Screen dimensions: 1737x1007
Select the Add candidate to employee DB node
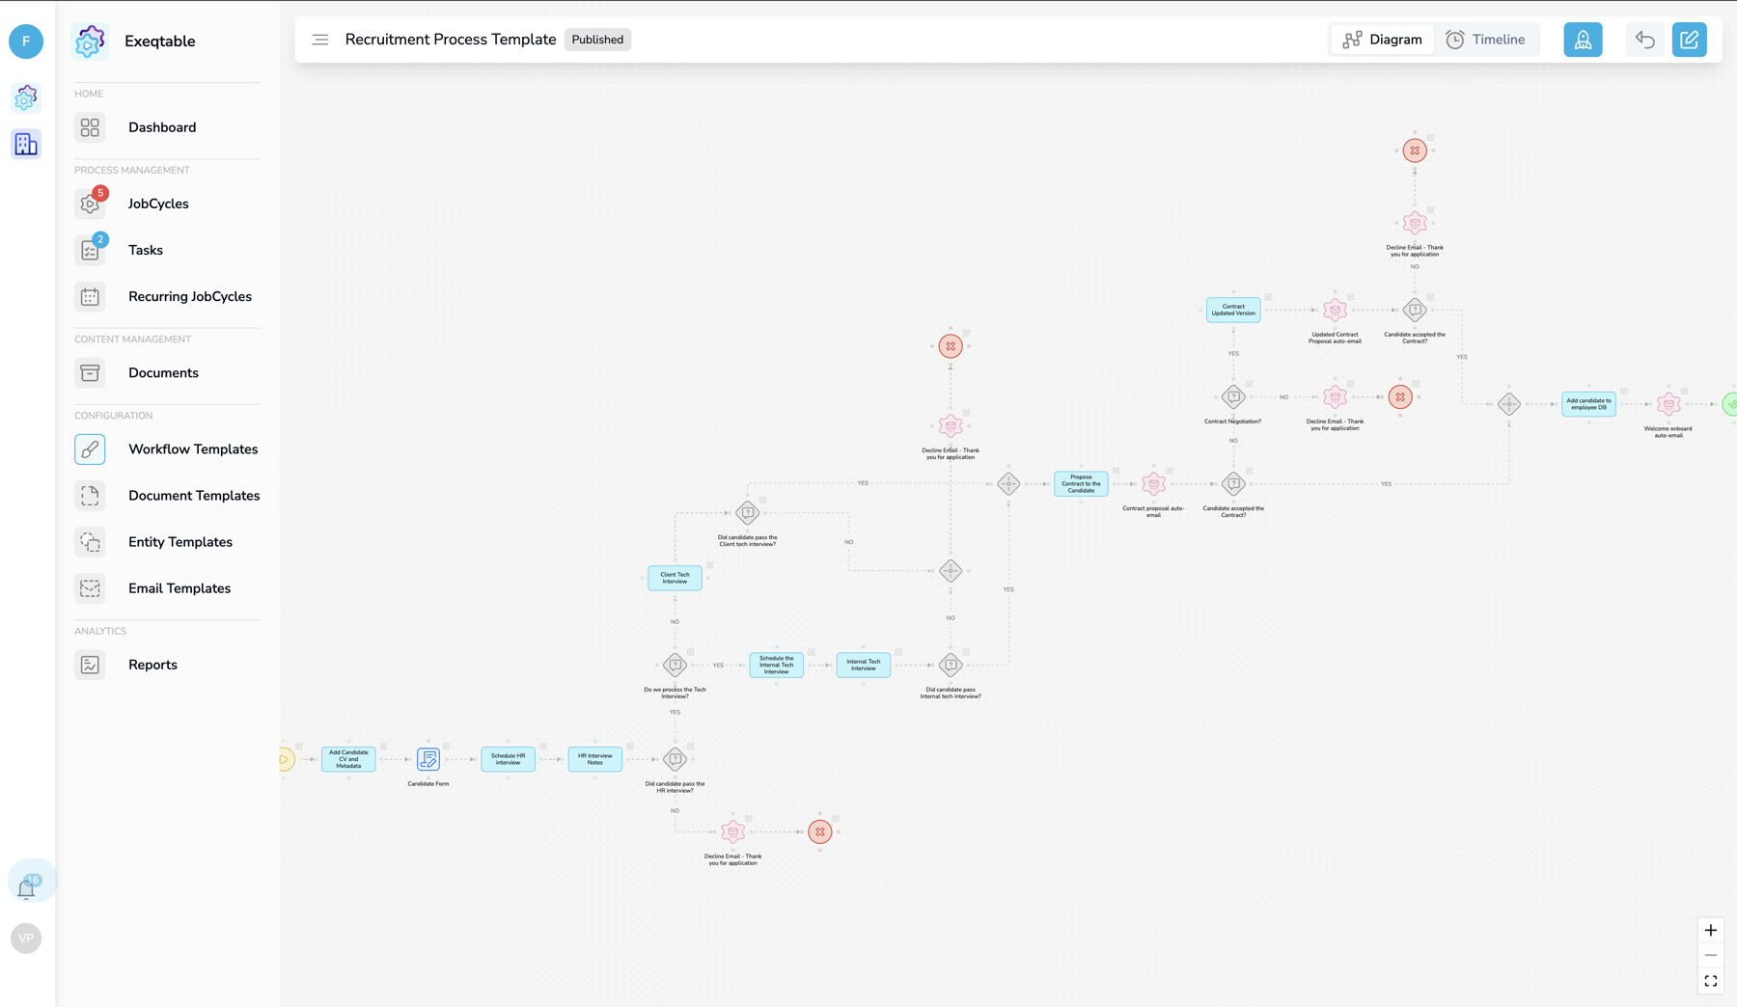pos(1588,404)
